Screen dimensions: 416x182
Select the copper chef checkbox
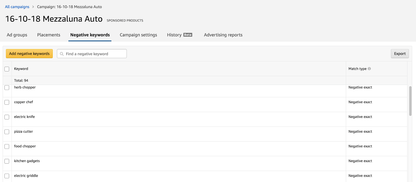tap(7, 102)
